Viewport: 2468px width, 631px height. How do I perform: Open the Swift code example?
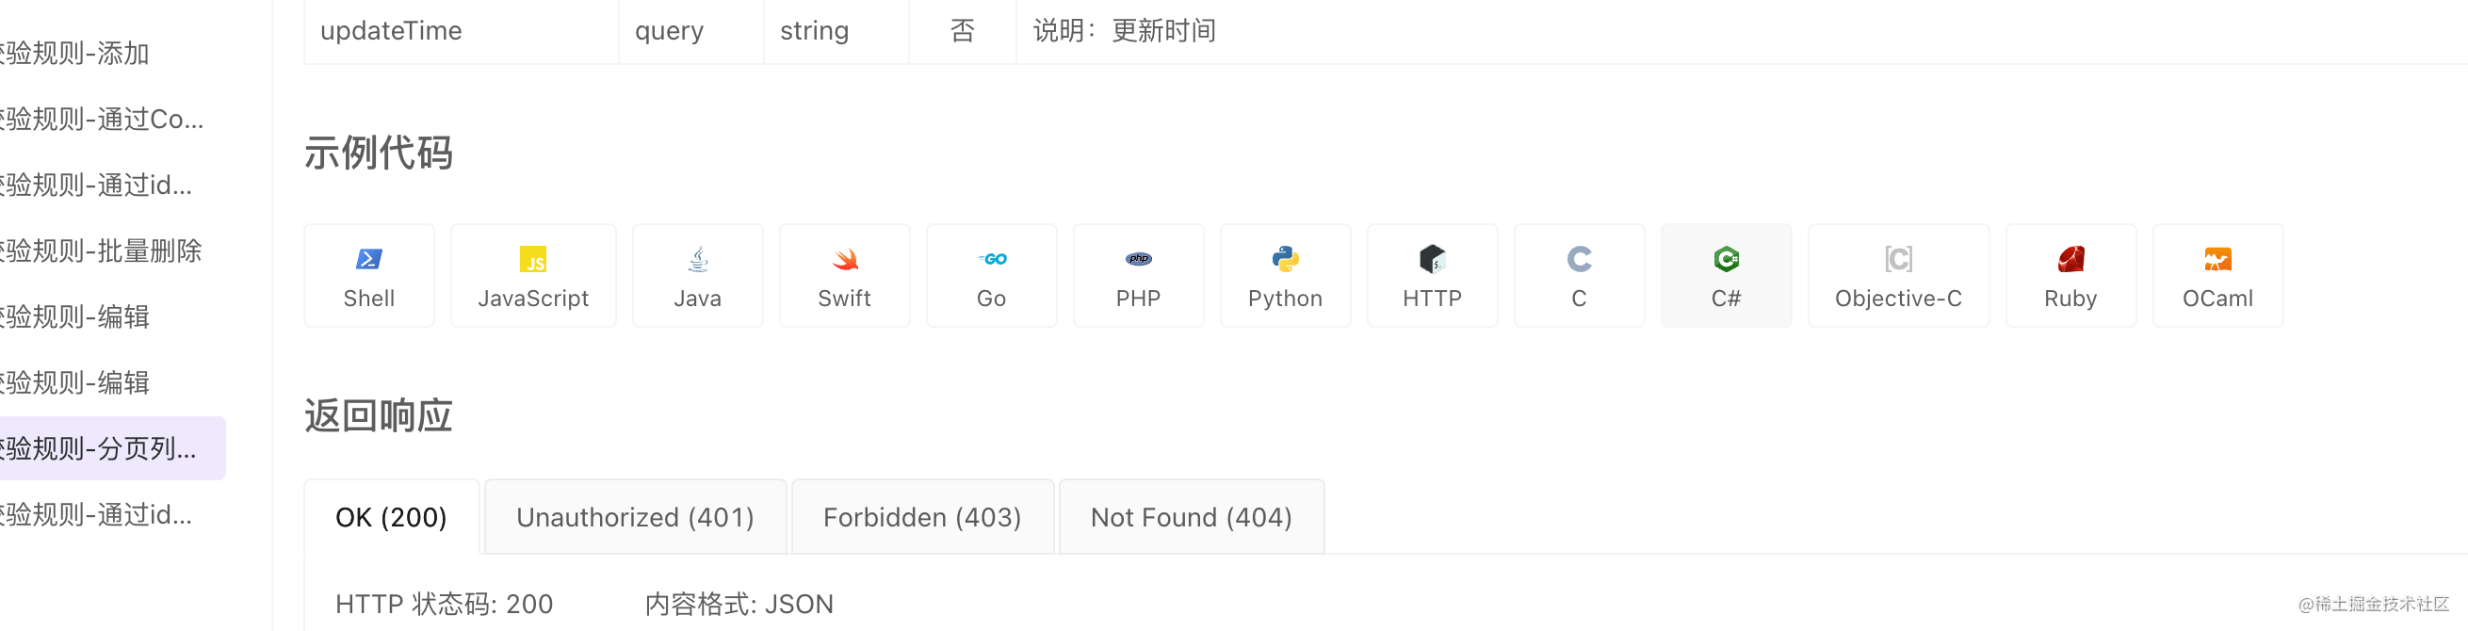point(844,260)
